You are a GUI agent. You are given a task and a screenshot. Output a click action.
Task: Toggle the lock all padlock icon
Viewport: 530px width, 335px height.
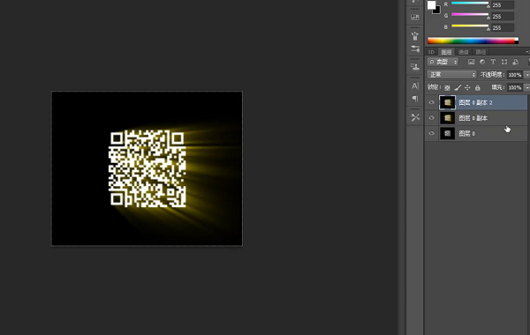click(477, 87)
